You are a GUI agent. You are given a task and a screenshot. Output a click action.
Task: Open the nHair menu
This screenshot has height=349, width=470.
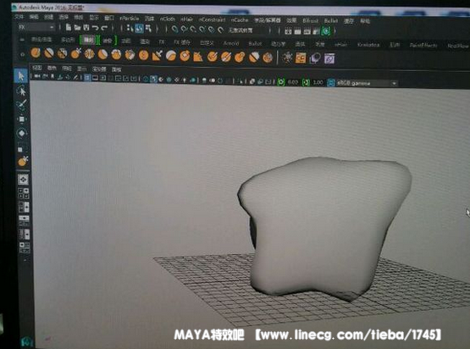point(187,19)
